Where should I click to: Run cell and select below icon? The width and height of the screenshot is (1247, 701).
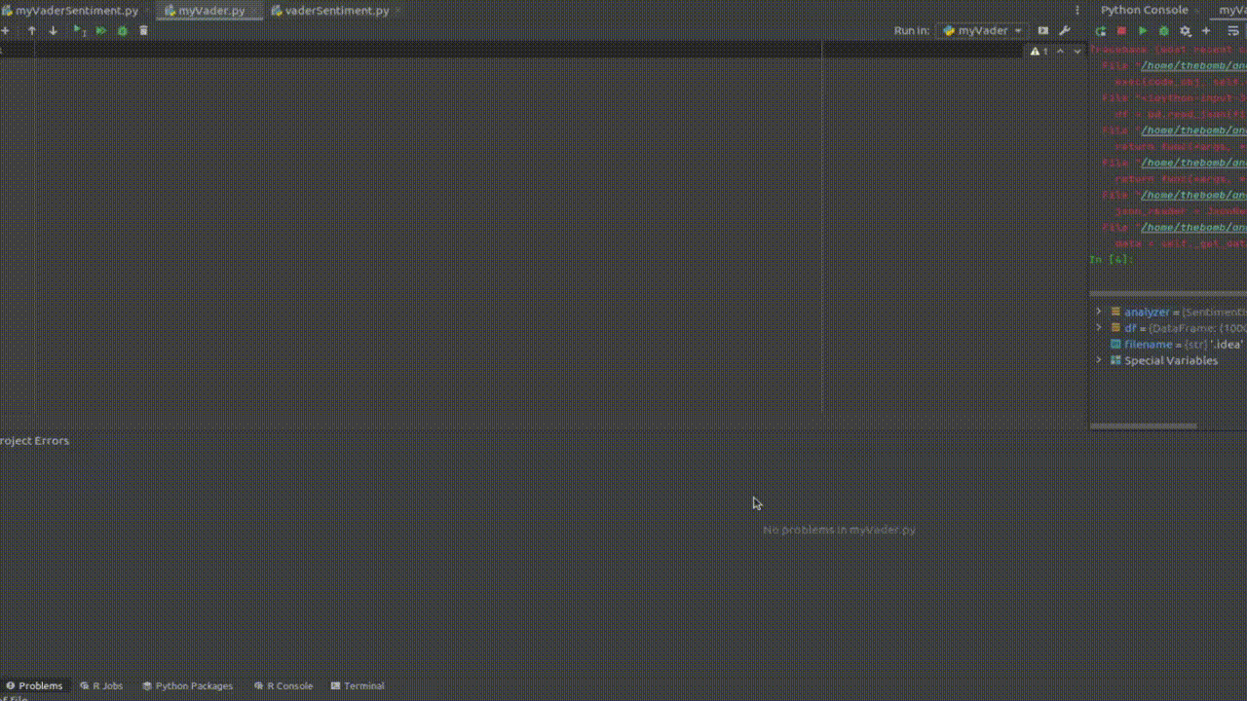pos(79,31)
